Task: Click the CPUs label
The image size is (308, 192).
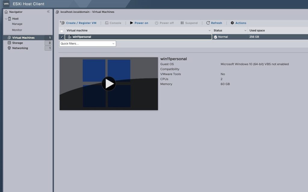Action: 164,79
